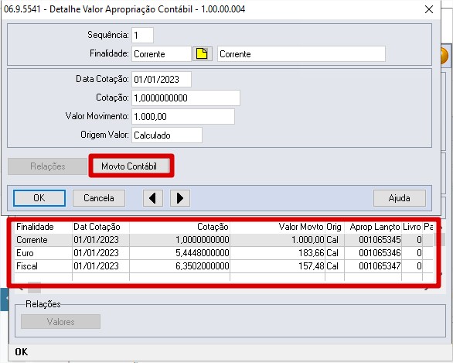Click the Orig column header
Image resolution: width=453 pixels, height=363 pixels.
click(x=335, y=227)
